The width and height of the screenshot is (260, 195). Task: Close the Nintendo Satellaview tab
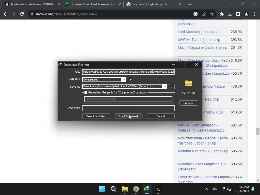point(59,5)
